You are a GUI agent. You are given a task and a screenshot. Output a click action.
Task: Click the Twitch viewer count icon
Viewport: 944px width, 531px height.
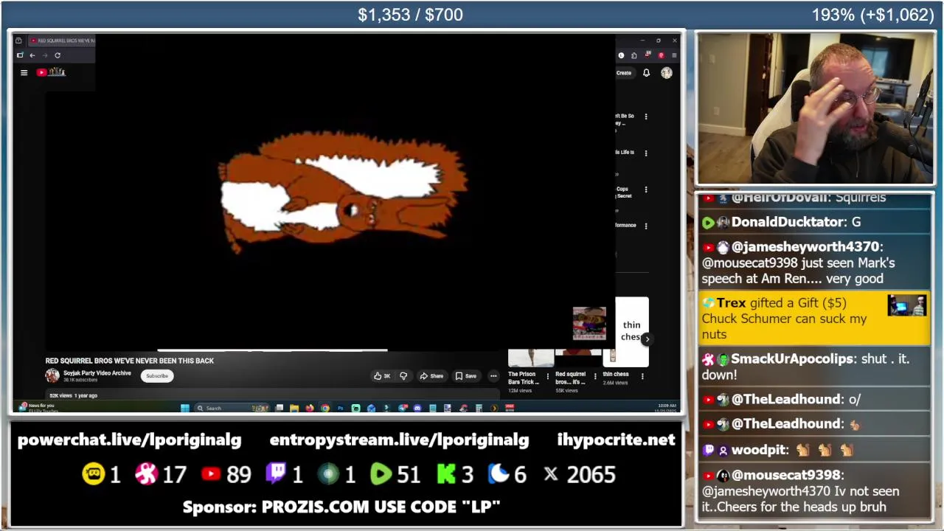pos(276,474)
